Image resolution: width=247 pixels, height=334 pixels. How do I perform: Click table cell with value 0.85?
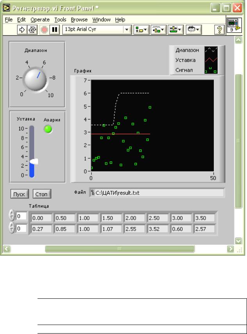pyautogui.click(x=64, y=229)
